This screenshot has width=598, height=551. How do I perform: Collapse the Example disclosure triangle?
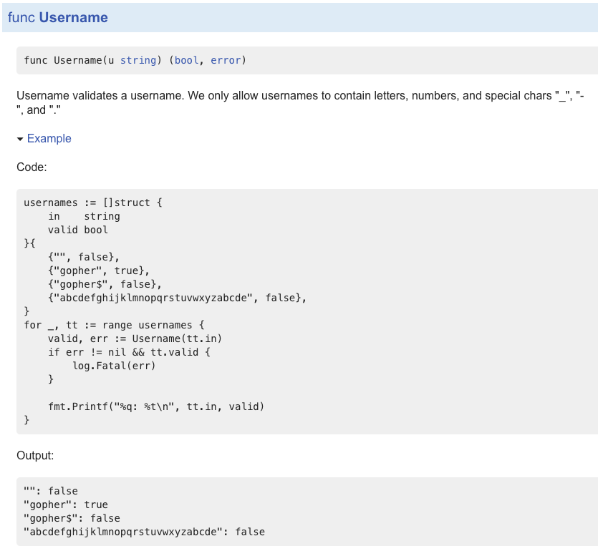pyautogui.click(x=20, y=139)
